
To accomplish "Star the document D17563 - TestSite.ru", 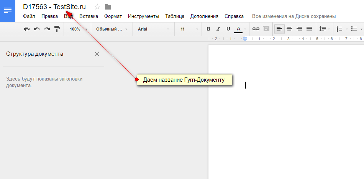I will tap(97, 6).
